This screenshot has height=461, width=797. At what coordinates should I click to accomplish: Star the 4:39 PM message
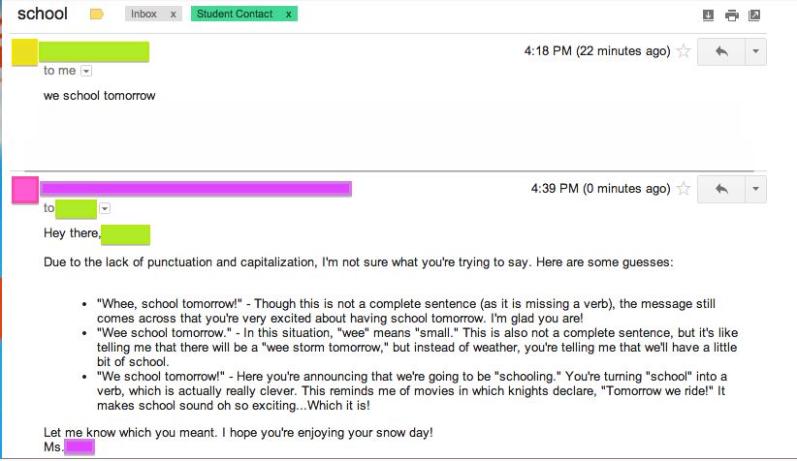[684, 188]
